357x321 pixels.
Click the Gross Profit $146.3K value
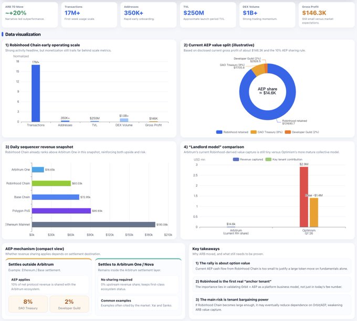pos(314,13)
